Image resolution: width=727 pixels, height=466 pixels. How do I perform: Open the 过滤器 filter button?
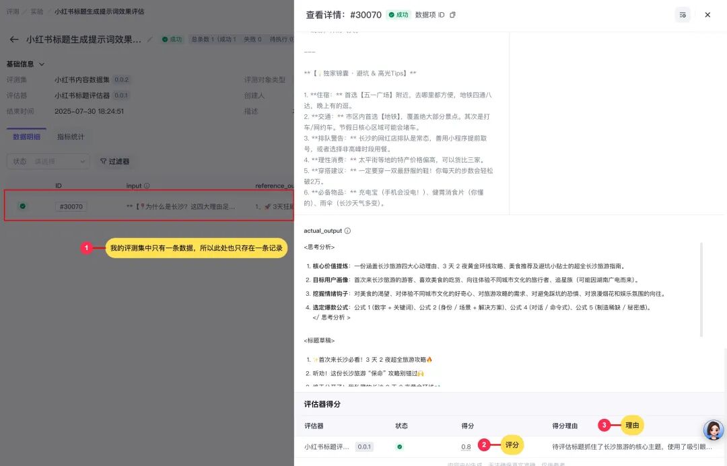tap(114, 161)
